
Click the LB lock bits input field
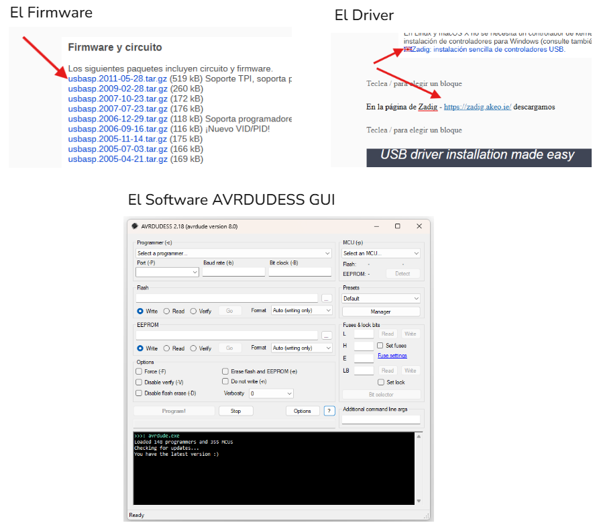click(x=364, y=371)
